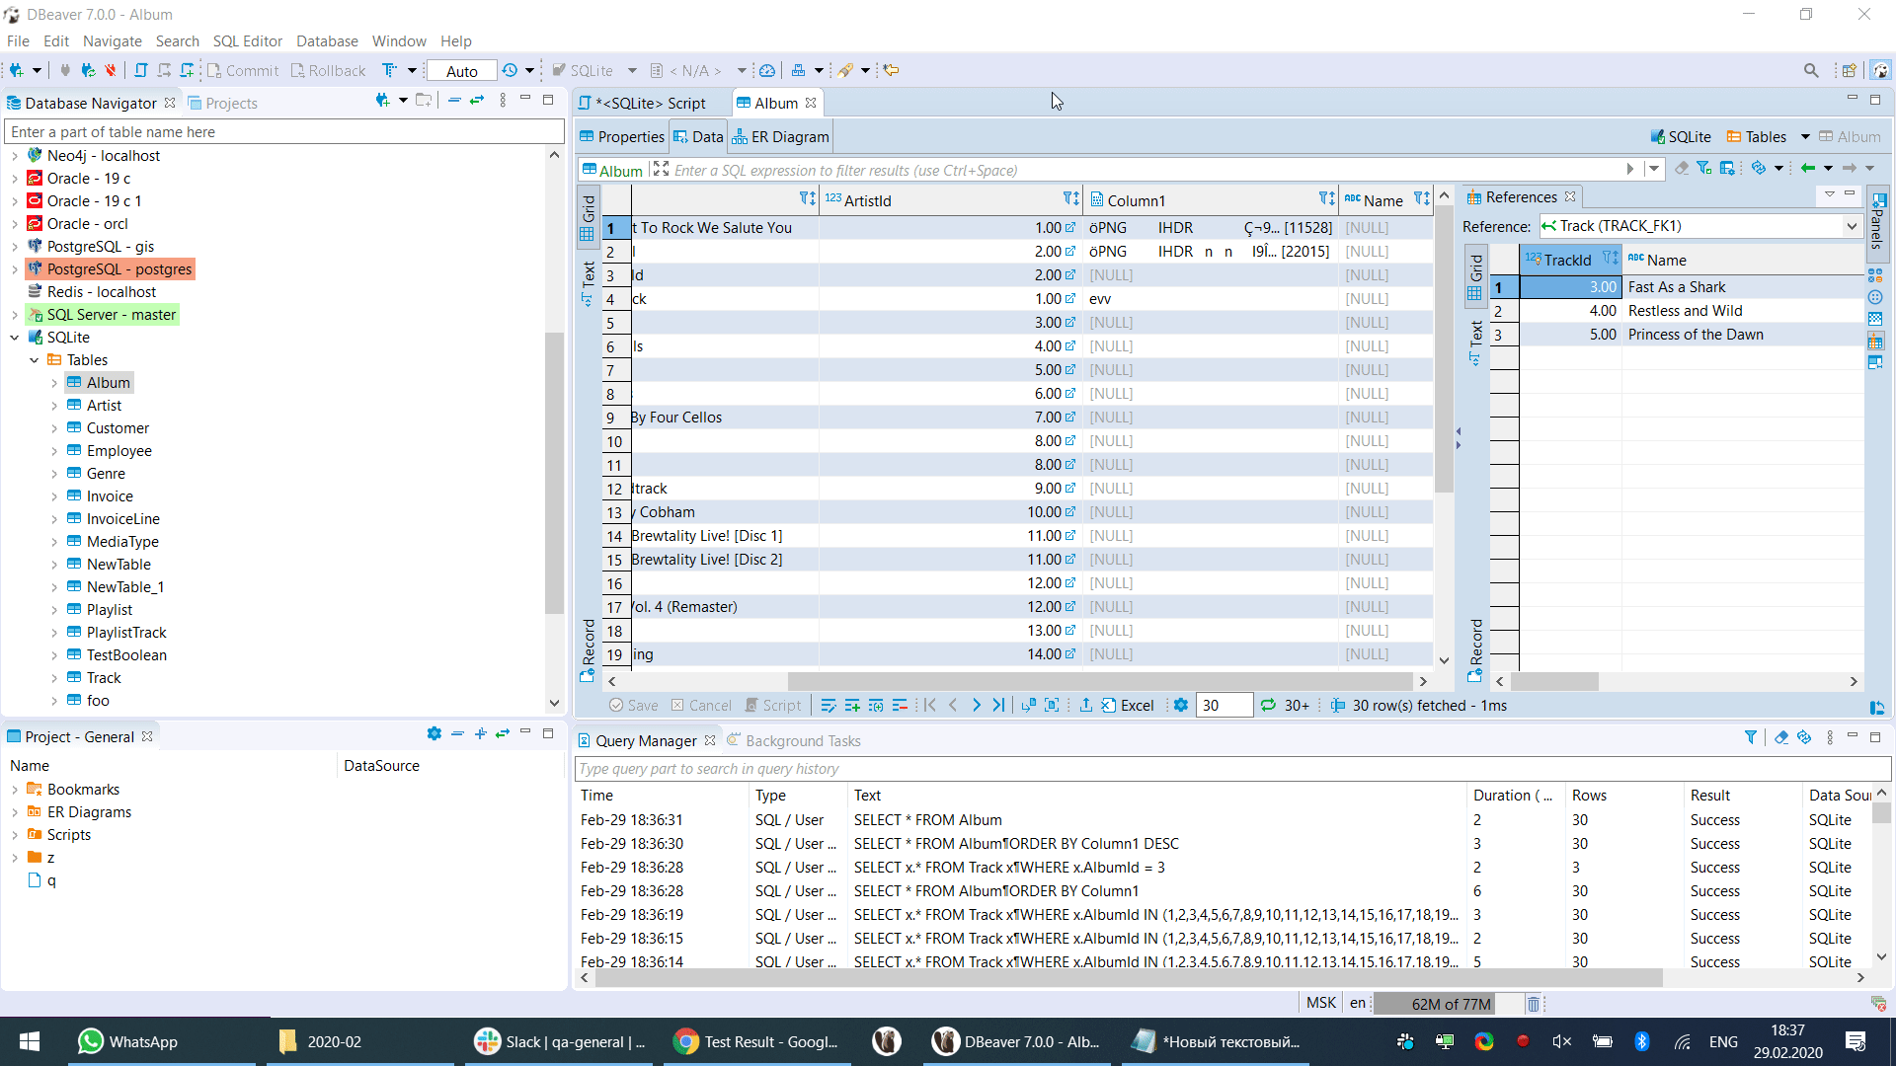
Task: Click the add row icon in results toolbar
Action: pos(852,706)
